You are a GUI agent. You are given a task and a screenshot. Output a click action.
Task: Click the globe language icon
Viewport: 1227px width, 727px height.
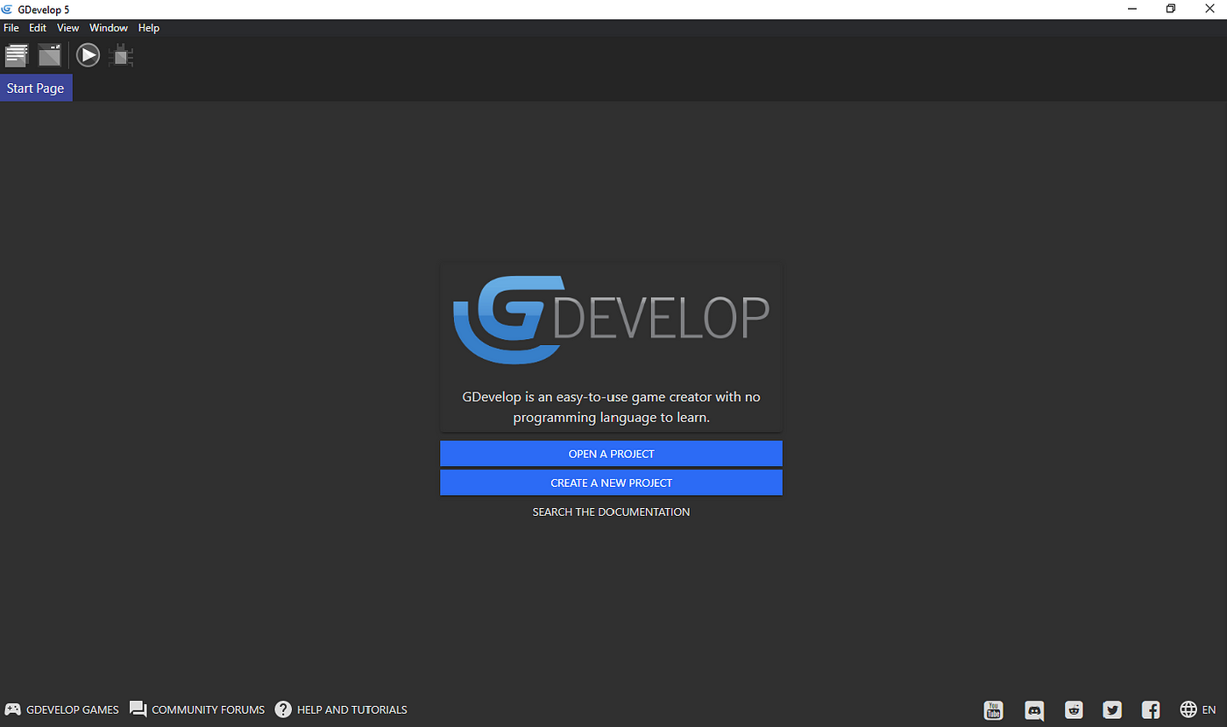(x=1188, y=709)
